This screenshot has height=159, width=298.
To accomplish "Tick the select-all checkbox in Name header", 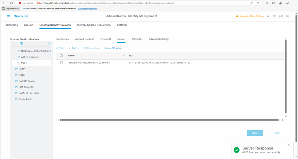I will pyautogui.click(x=61, y=56).
